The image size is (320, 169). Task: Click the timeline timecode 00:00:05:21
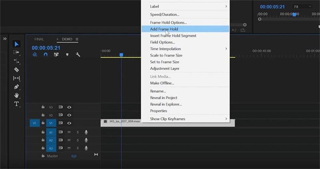[46, 48]
